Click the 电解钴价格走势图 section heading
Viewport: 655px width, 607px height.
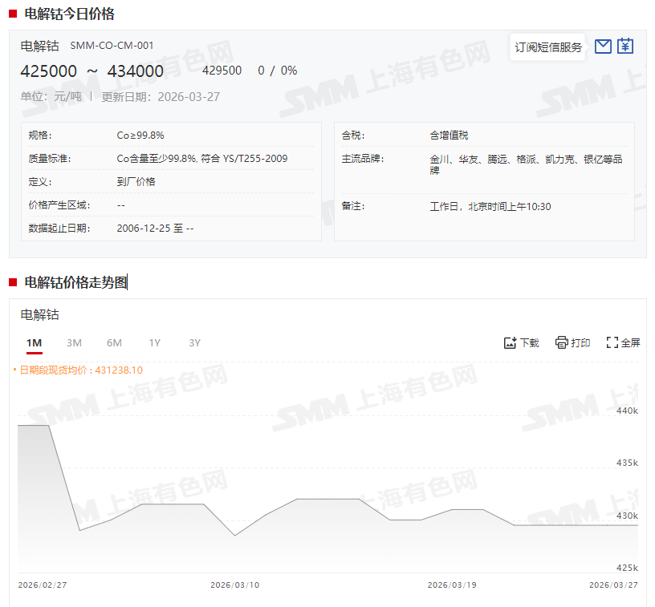click(75, 282)
